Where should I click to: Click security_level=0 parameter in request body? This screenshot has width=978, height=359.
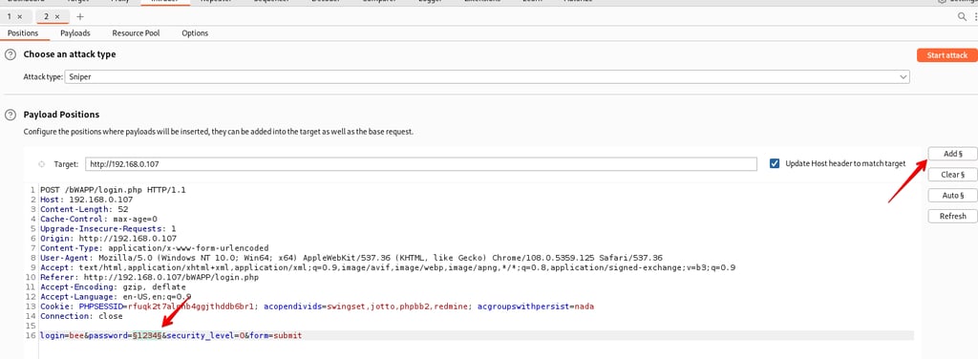[206, 335]
